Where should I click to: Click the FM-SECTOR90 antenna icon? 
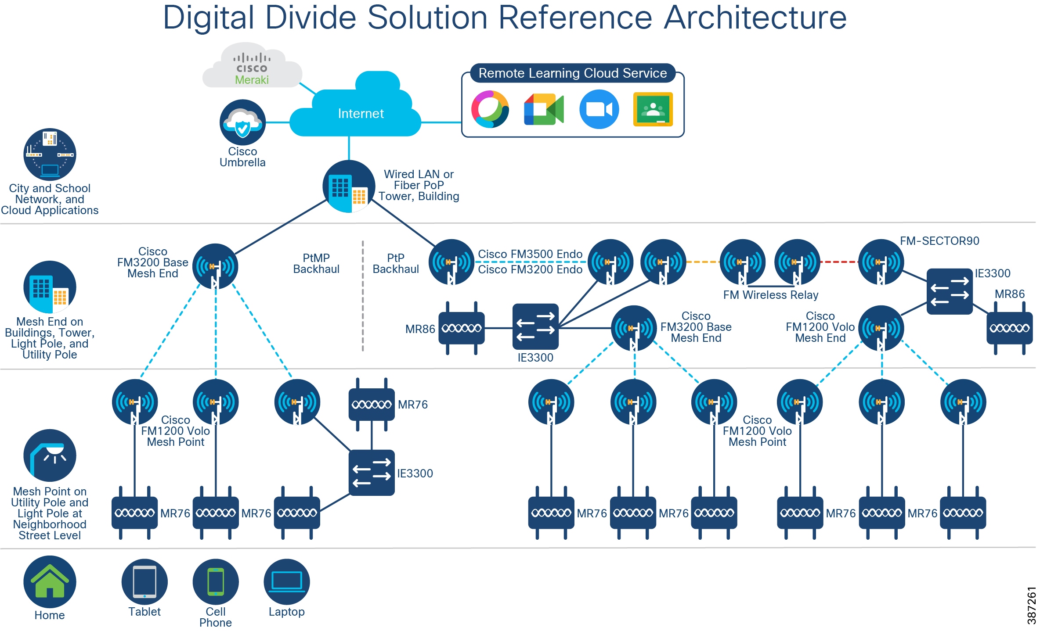[x=881, y=262]
